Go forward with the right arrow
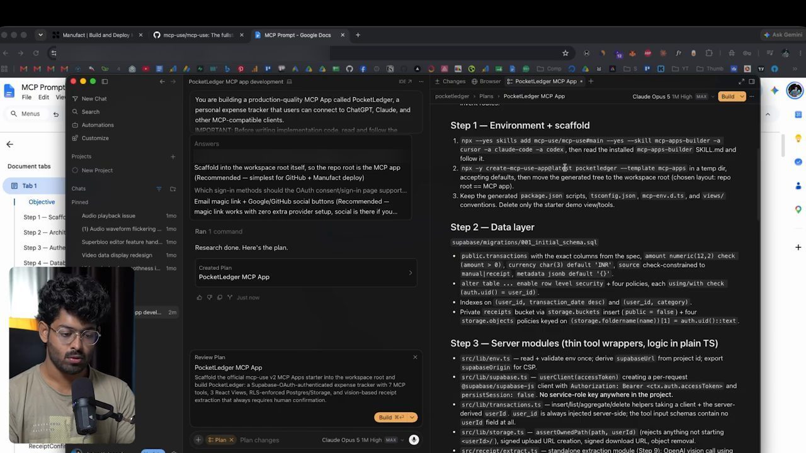Viewport: 806px width, 453px height. point(172,81)
